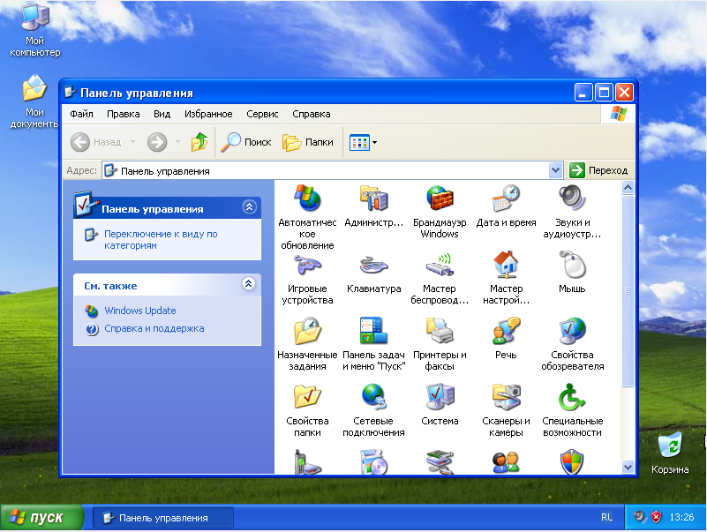Open Свойства обозревателя icon

click(572, 331)
